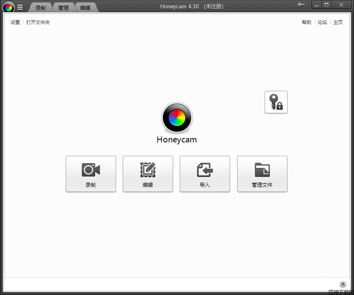
Task: Maximize the Honeycam window
Action: click(x=326, y=5)
